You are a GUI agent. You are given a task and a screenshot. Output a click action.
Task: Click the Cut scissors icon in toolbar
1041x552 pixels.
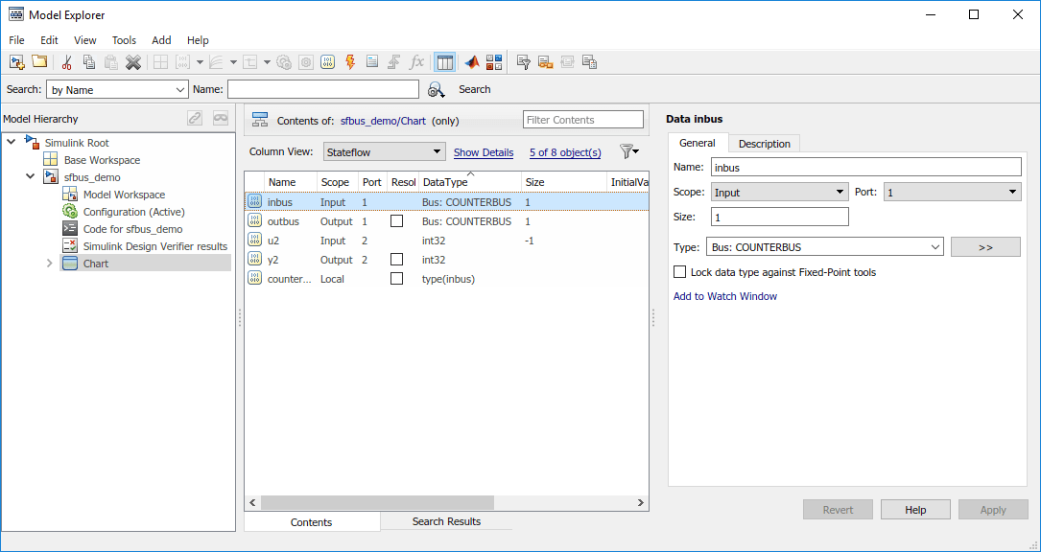[66, 62]
